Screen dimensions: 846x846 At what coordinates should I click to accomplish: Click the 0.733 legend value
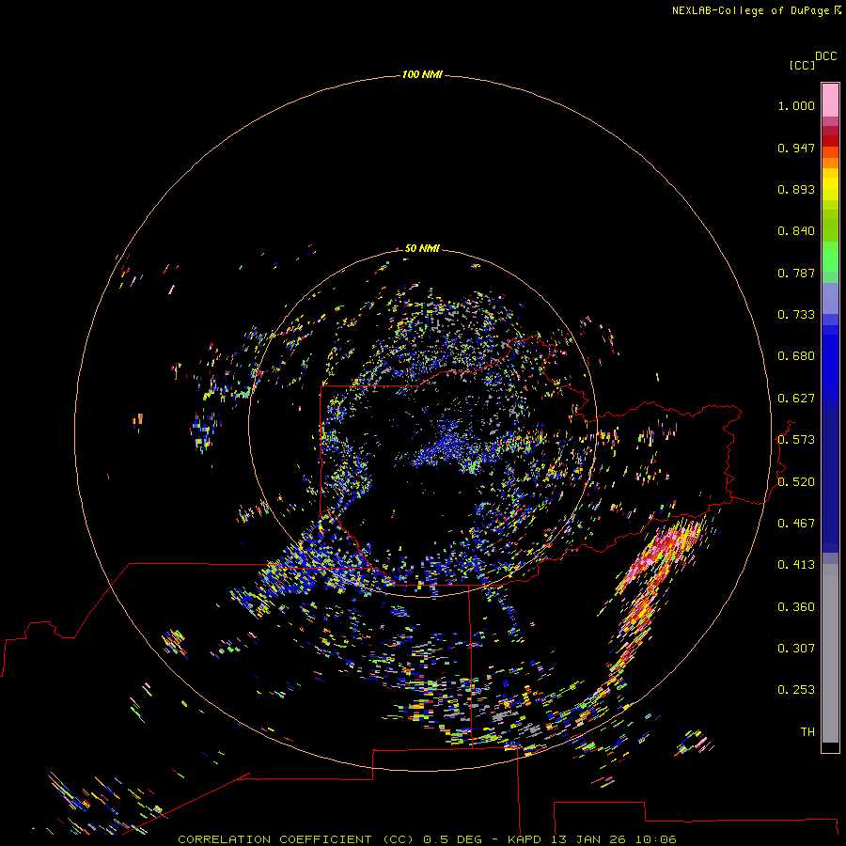coord(796,315)
